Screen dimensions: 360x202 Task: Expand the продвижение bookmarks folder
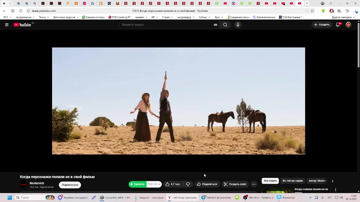click(25, 17)
